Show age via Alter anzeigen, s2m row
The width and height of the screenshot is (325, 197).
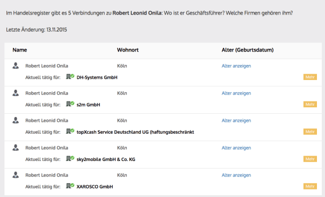(x=236, y=93)
